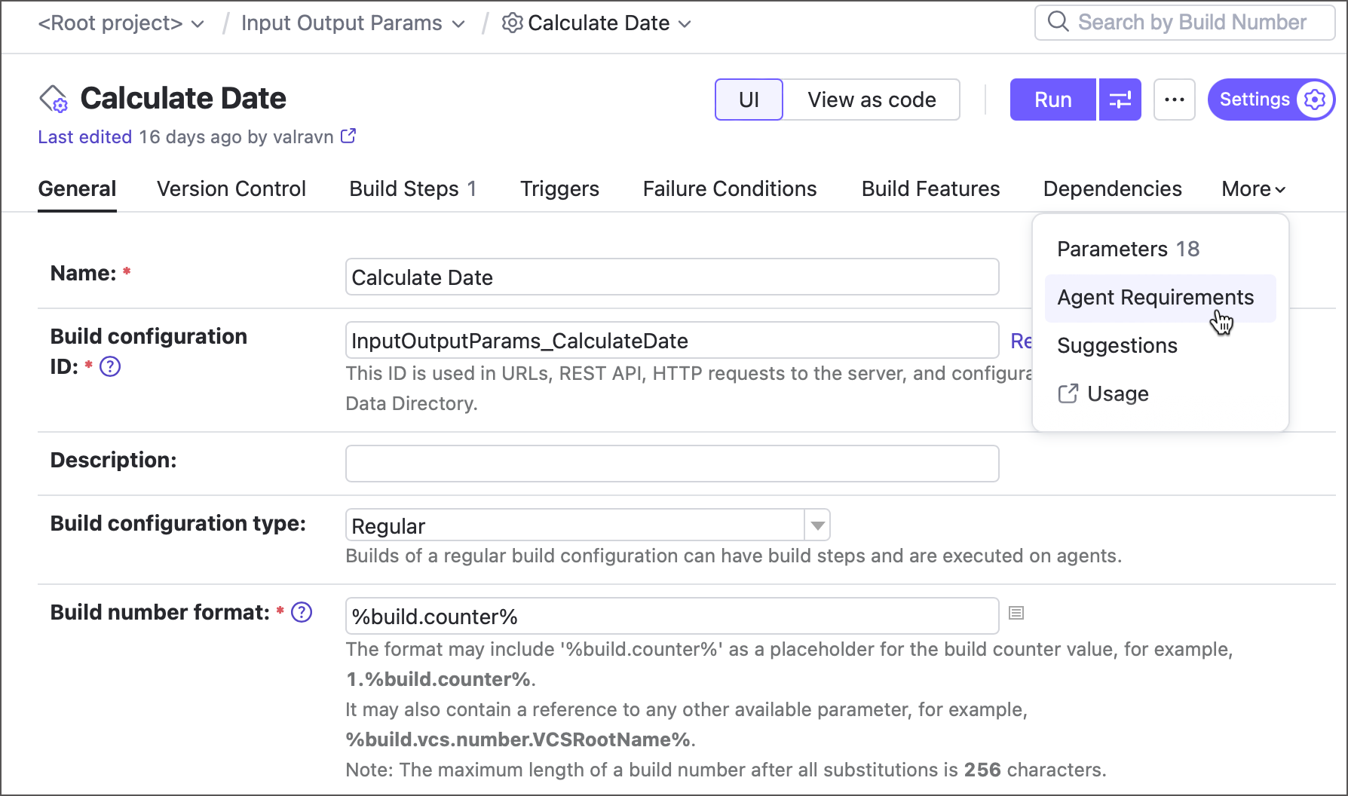Expand the Root project breadcrumb dropdown
1348x796 pixels.
pos(197,23)
